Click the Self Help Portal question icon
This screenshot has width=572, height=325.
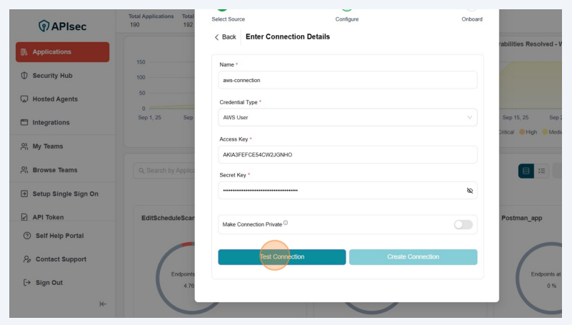[x=27, y=236]
